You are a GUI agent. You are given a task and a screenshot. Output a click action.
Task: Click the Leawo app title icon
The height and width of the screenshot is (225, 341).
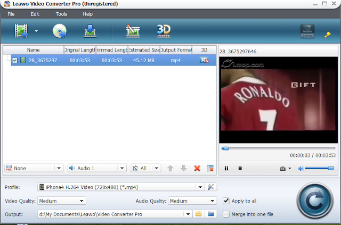pos(7,4)
